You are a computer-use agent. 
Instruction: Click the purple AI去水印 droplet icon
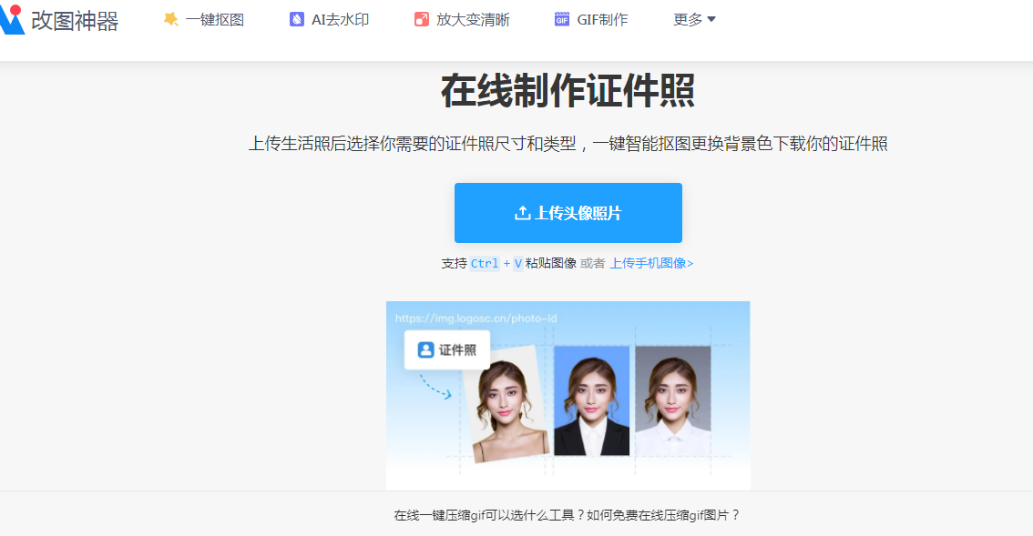click(x=297, y=20)
